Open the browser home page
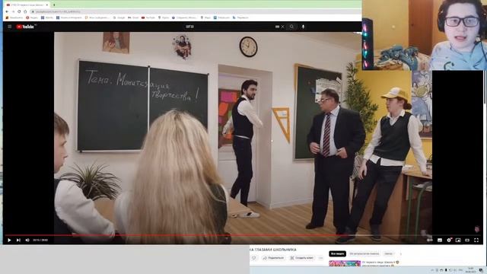The image size is (487, 274). point(25,11)
